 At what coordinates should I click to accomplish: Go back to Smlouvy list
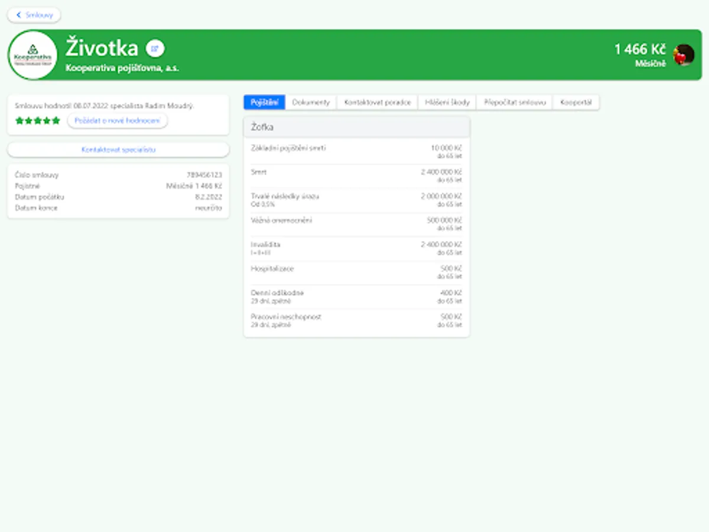pos(34,15)
